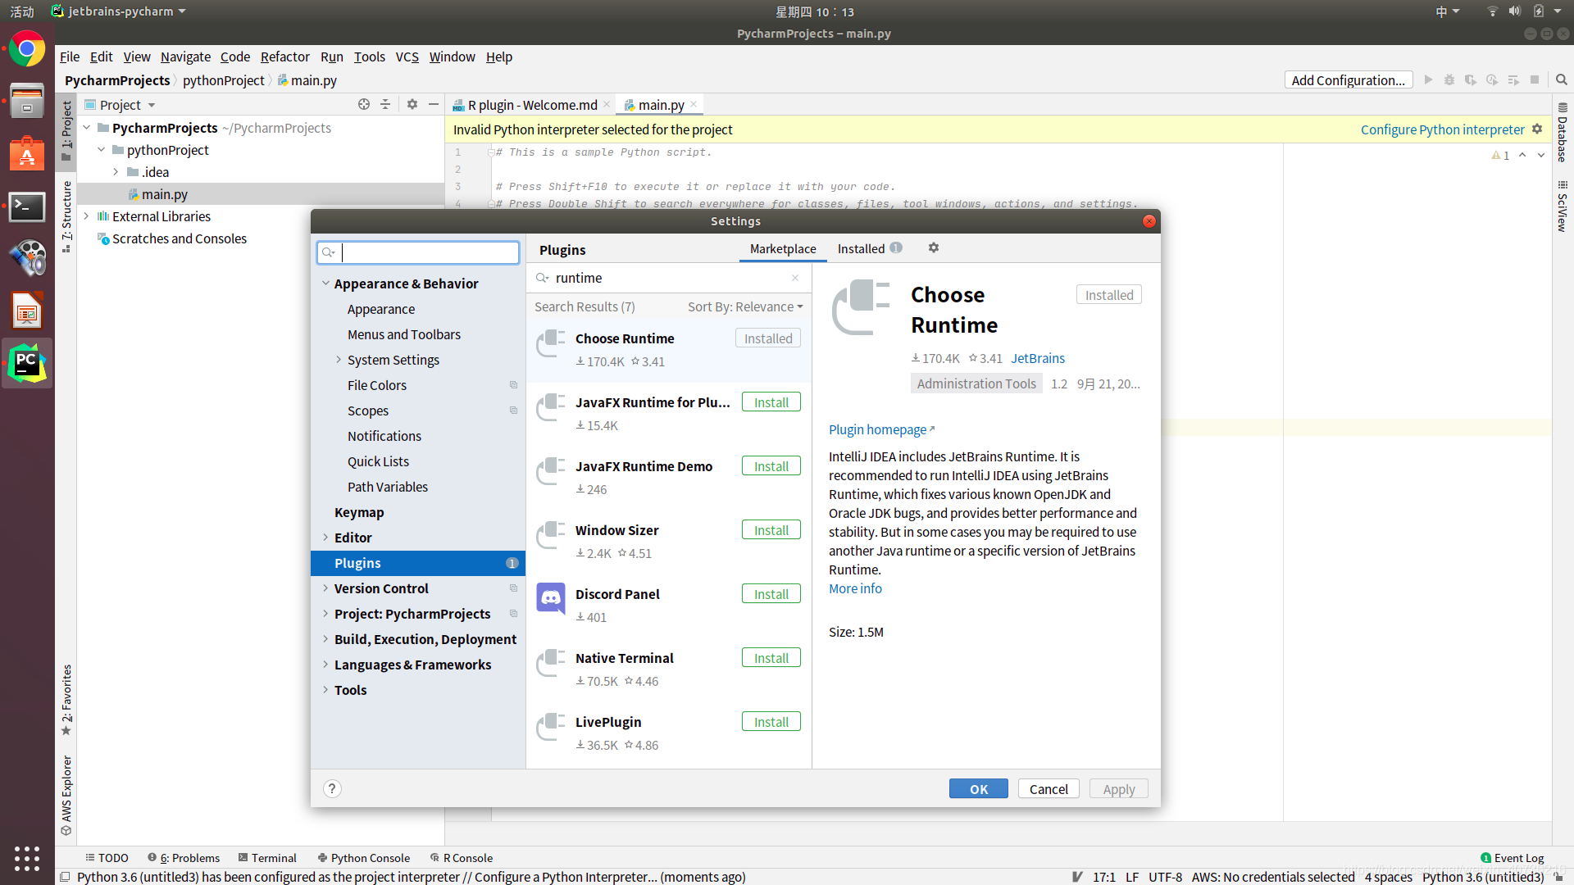
Task: Hide the Project panel with the minimize icon
Action: (434, 105)
